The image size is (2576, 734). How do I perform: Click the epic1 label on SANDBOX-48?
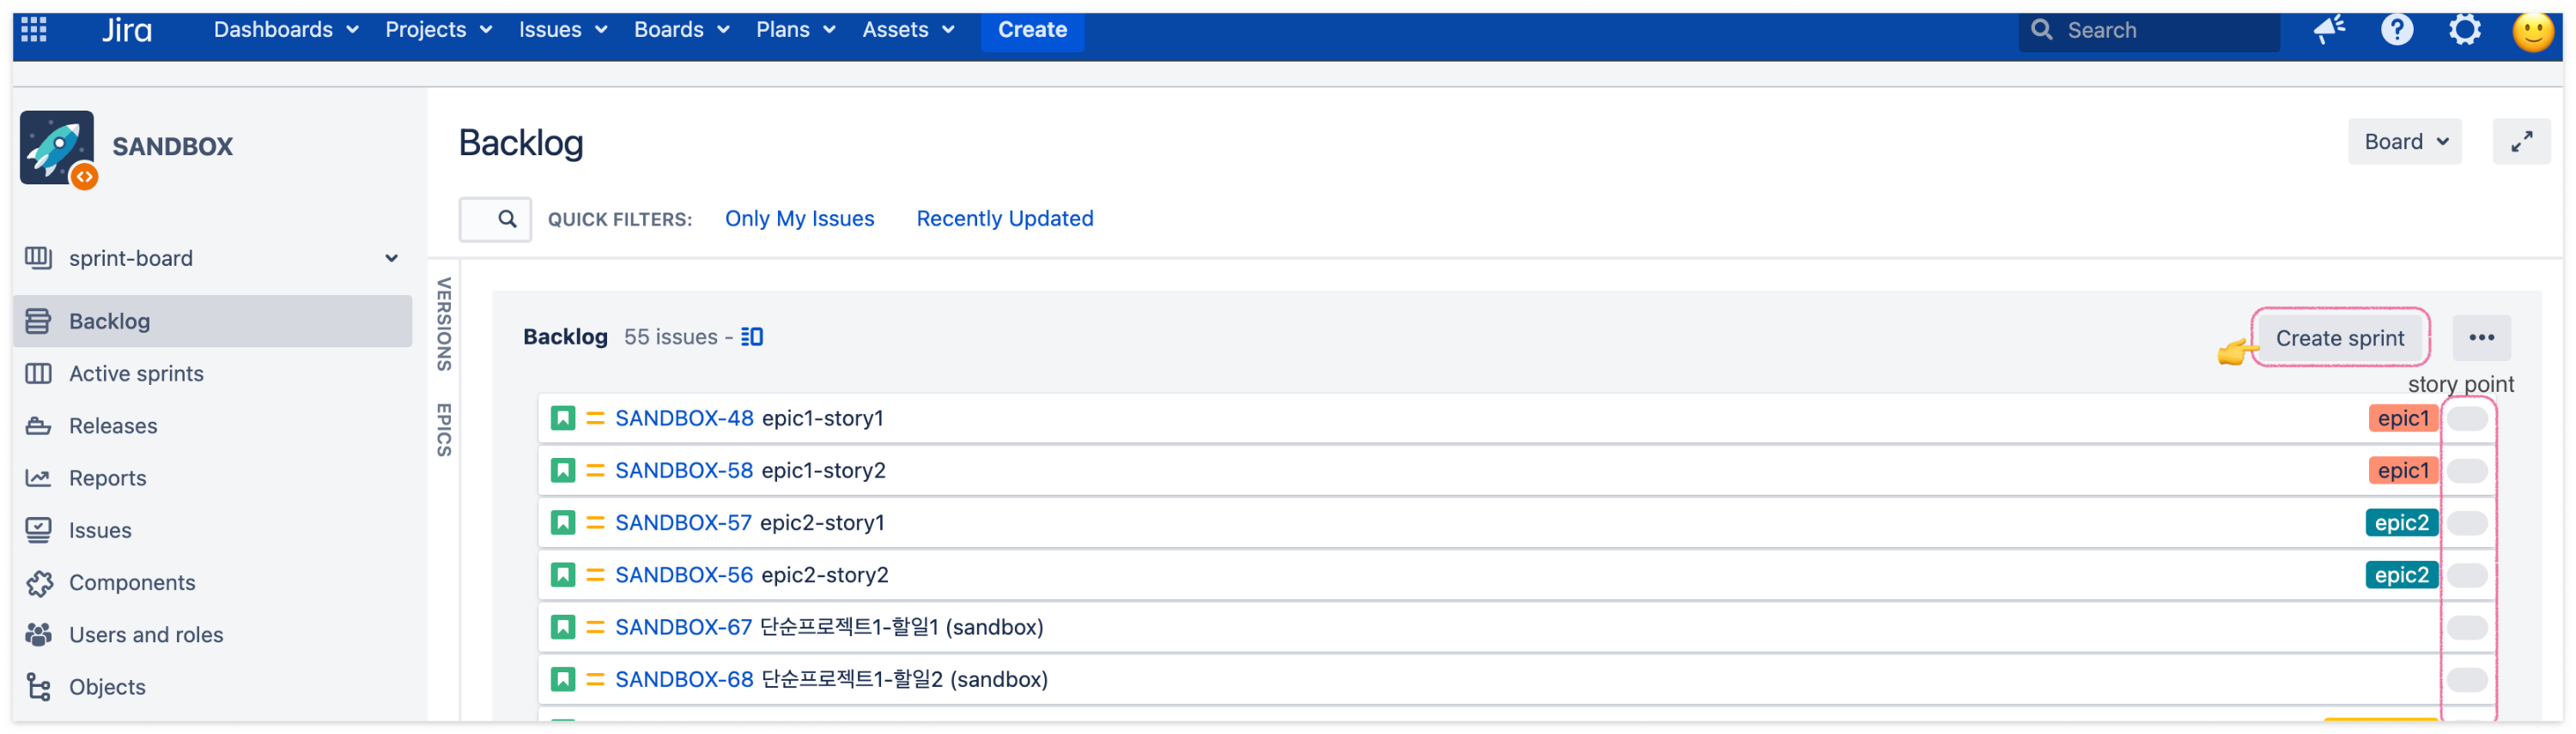pyautogui.click(x=2402, y=418)
